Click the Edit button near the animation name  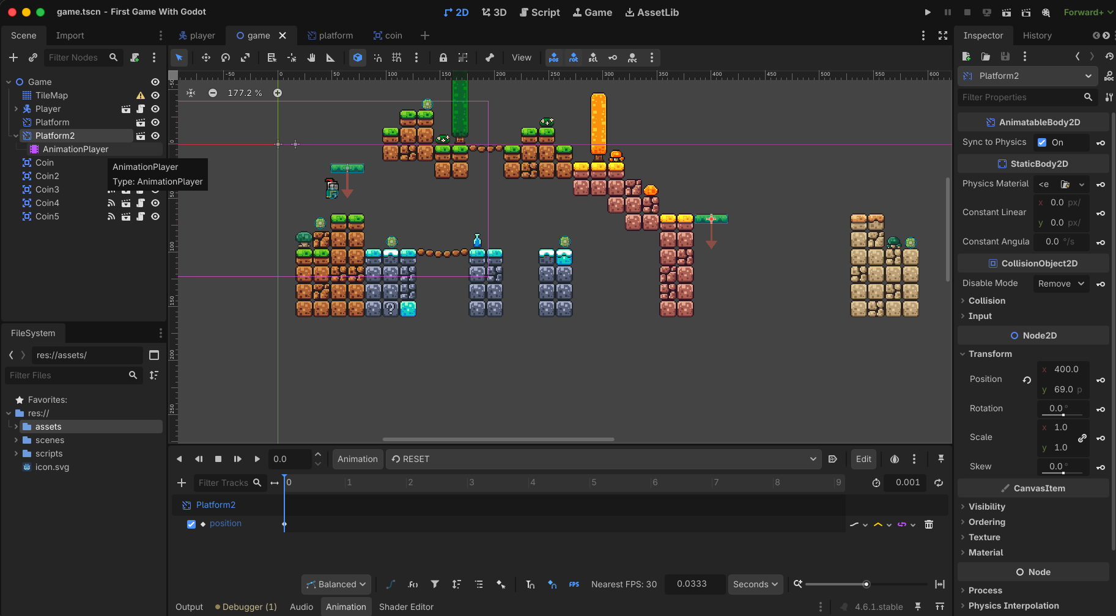(863, 459)
